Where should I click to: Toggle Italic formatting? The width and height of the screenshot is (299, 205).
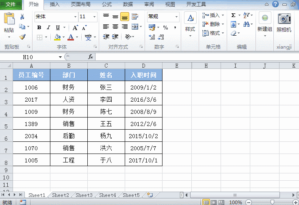(x=48, y=28)
